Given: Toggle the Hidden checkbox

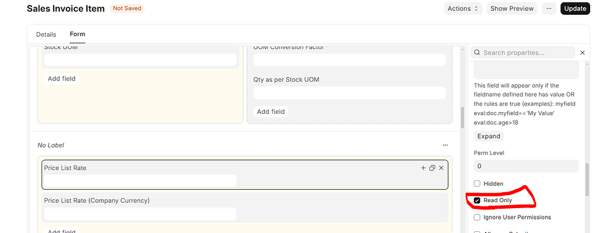Looking at the screenshot, I should point(477,183).
